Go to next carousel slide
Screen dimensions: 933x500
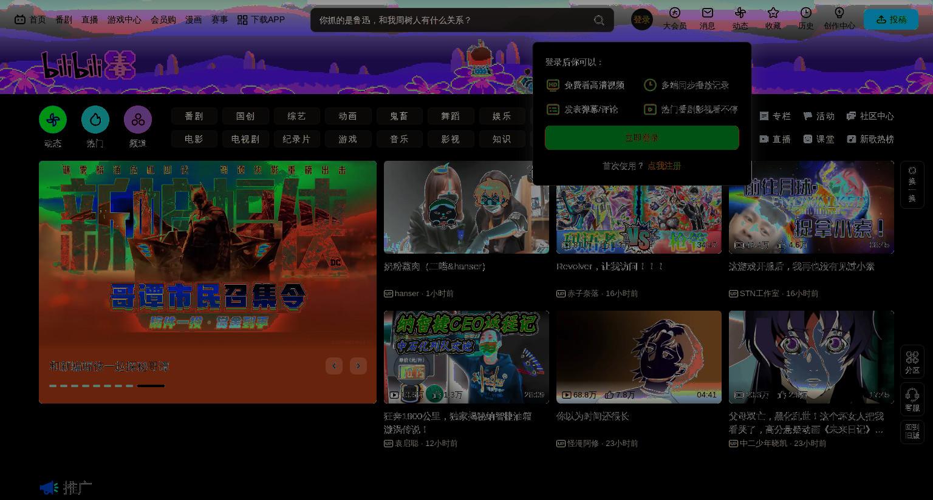pyautogui.click(x=358, y=366)
